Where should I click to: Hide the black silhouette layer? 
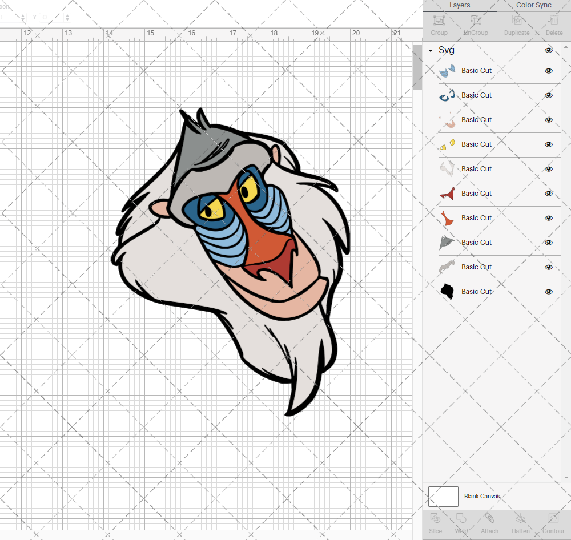pos(548,292)
